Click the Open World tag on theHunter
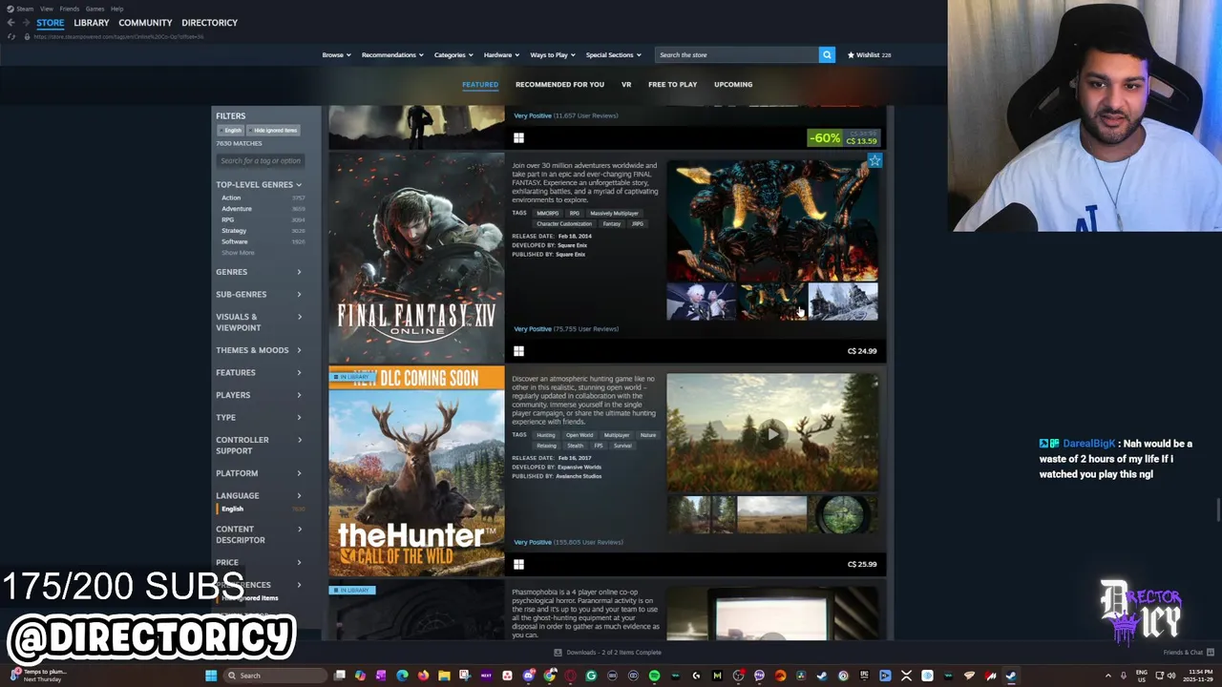 579,435
